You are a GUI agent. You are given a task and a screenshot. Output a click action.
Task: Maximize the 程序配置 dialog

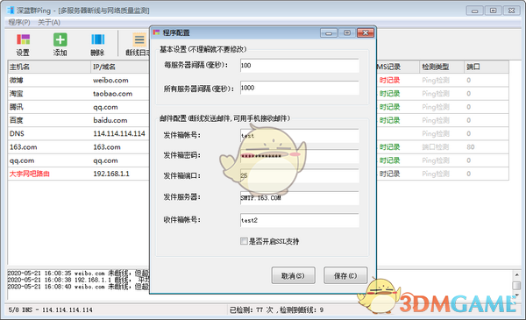coord(347,32)
